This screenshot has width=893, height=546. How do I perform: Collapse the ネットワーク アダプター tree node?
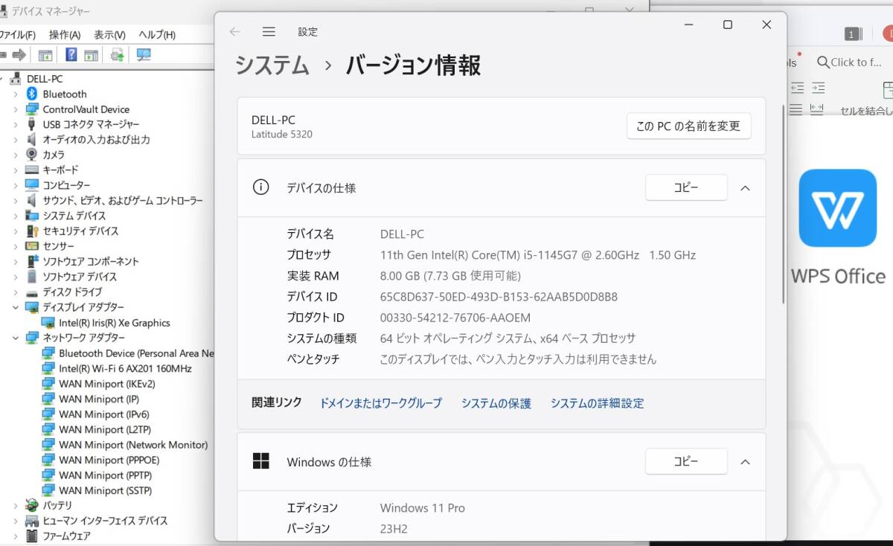click(16, 337)
